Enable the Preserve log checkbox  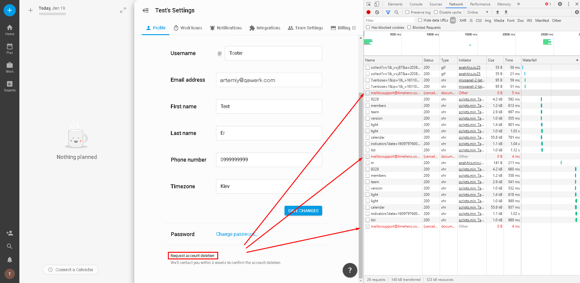click(x=407, y=12)
